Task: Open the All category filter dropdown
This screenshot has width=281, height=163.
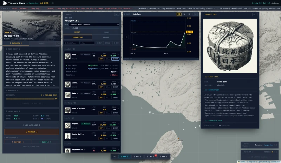Action: (x=87, y=43)
